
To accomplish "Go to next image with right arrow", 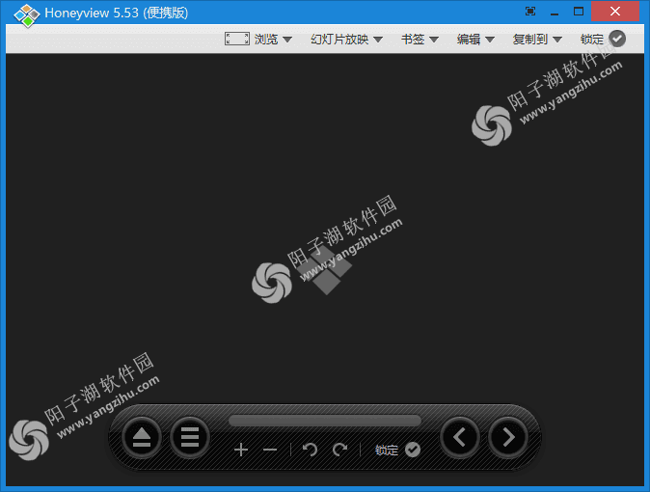I will [508, 438].
